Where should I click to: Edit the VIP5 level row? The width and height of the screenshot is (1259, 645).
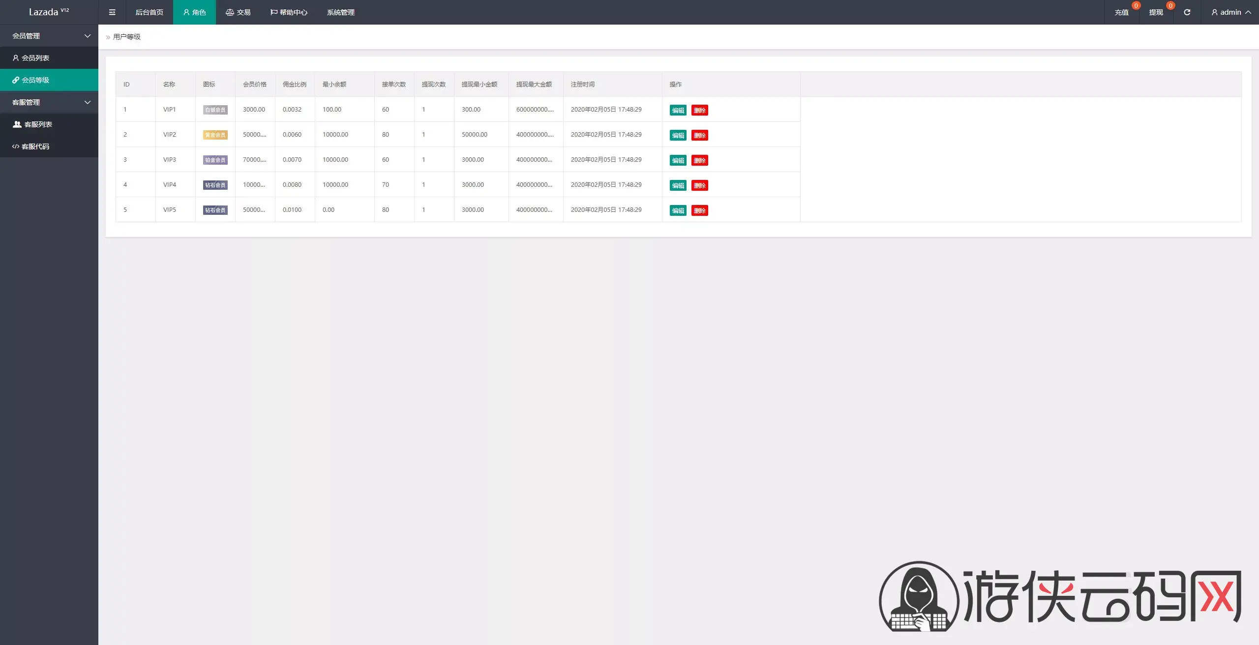coord(678,210)
